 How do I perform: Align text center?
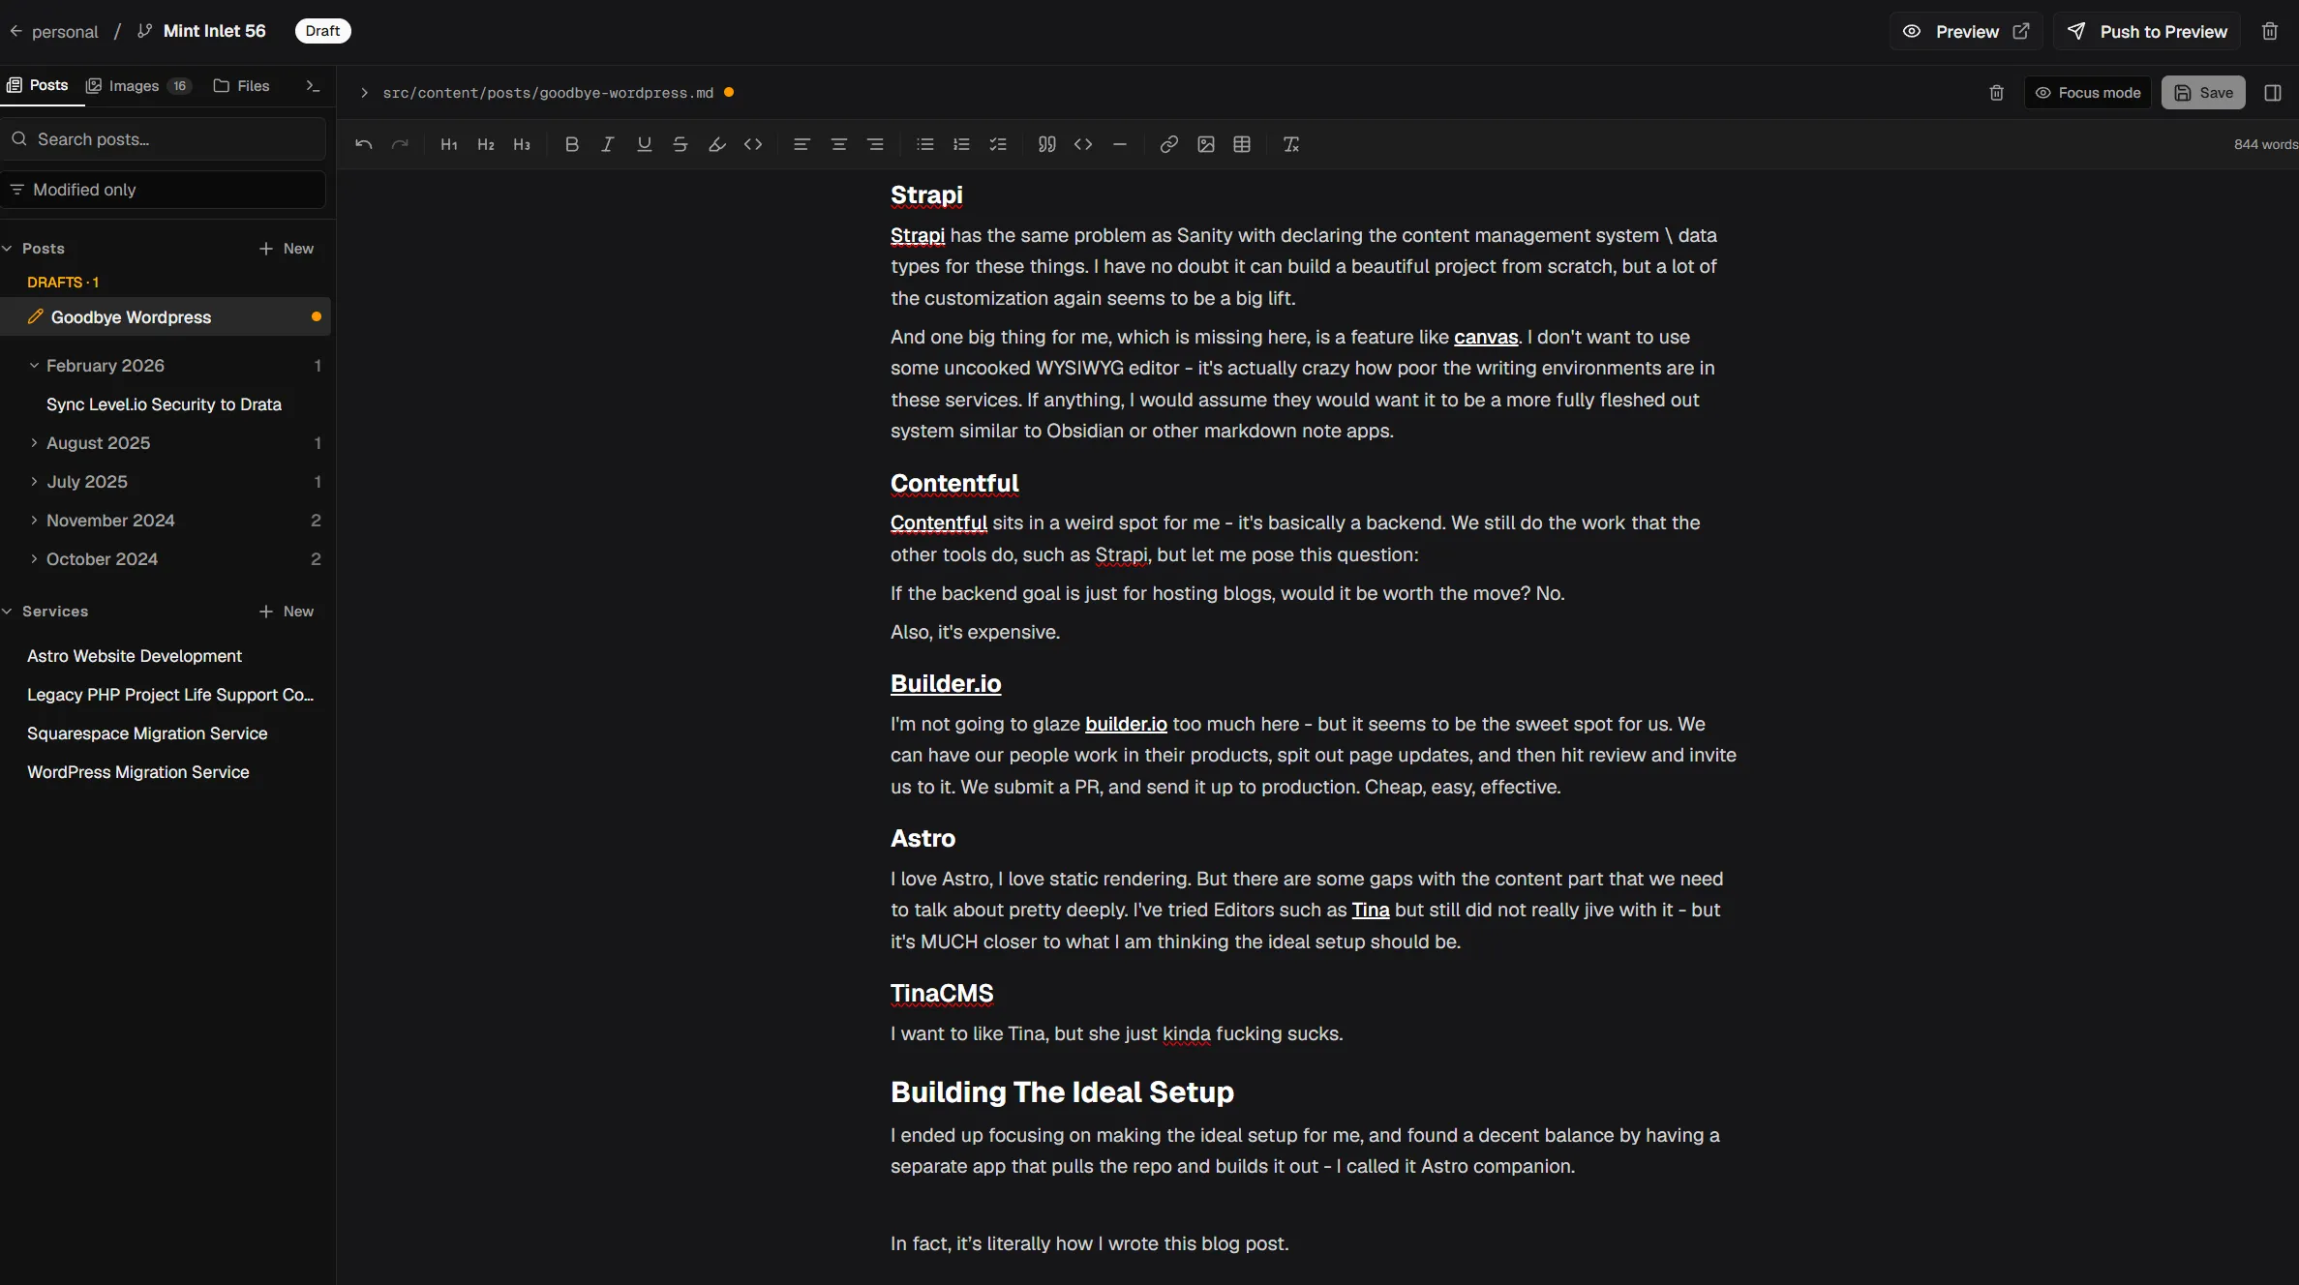point(838,144)
